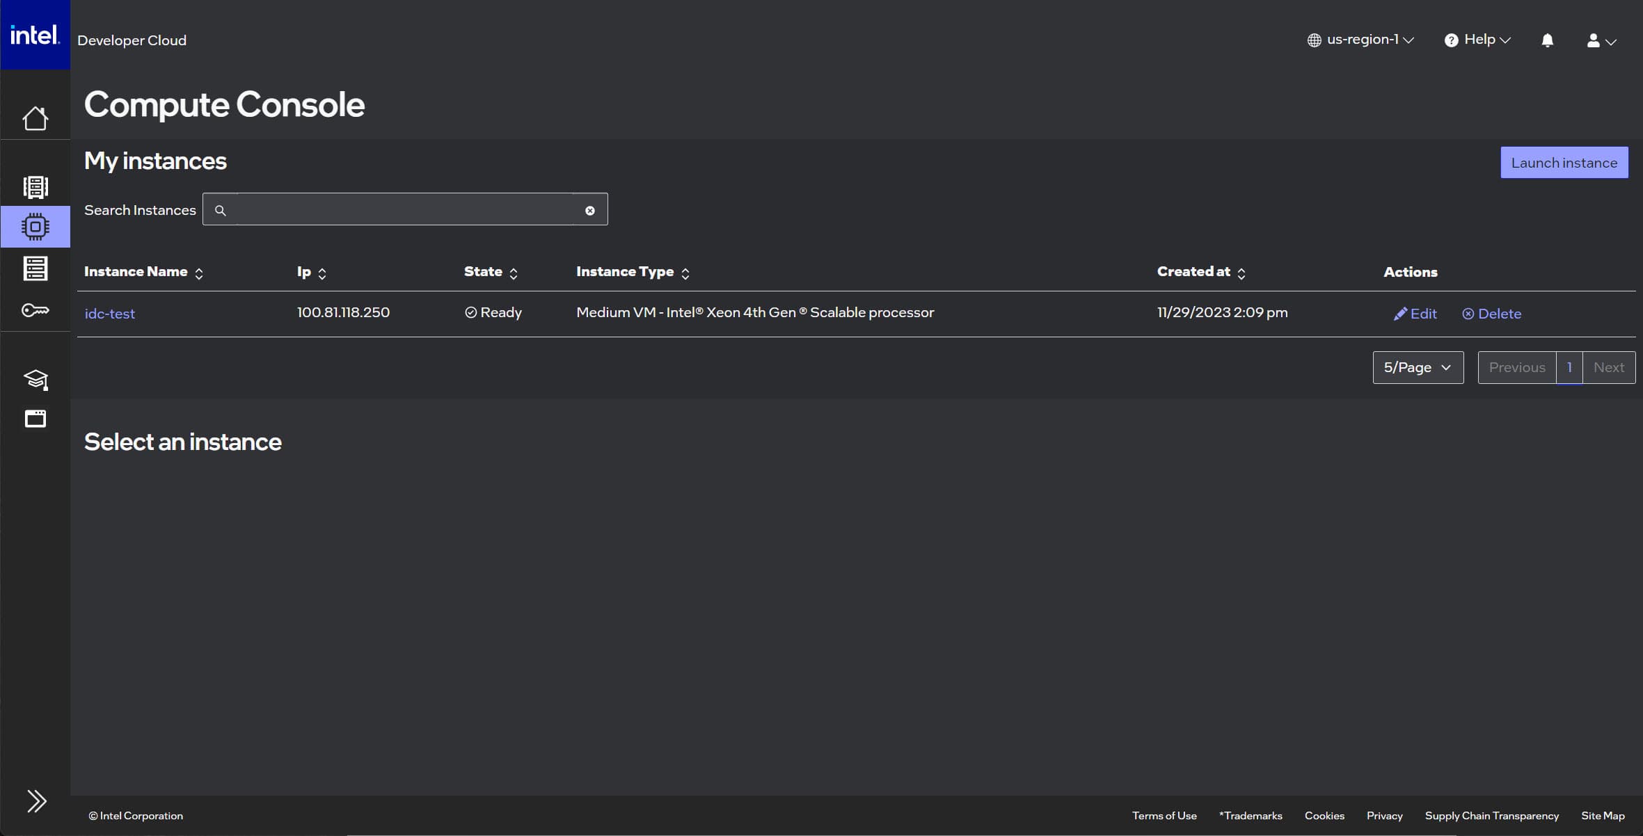Clear the search instances field
1643x836 pixels.
click(x=589, y=211)
